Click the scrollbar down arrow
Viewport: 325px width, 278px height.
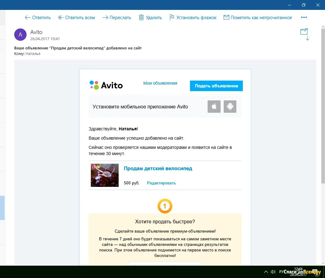pos(323,263)
